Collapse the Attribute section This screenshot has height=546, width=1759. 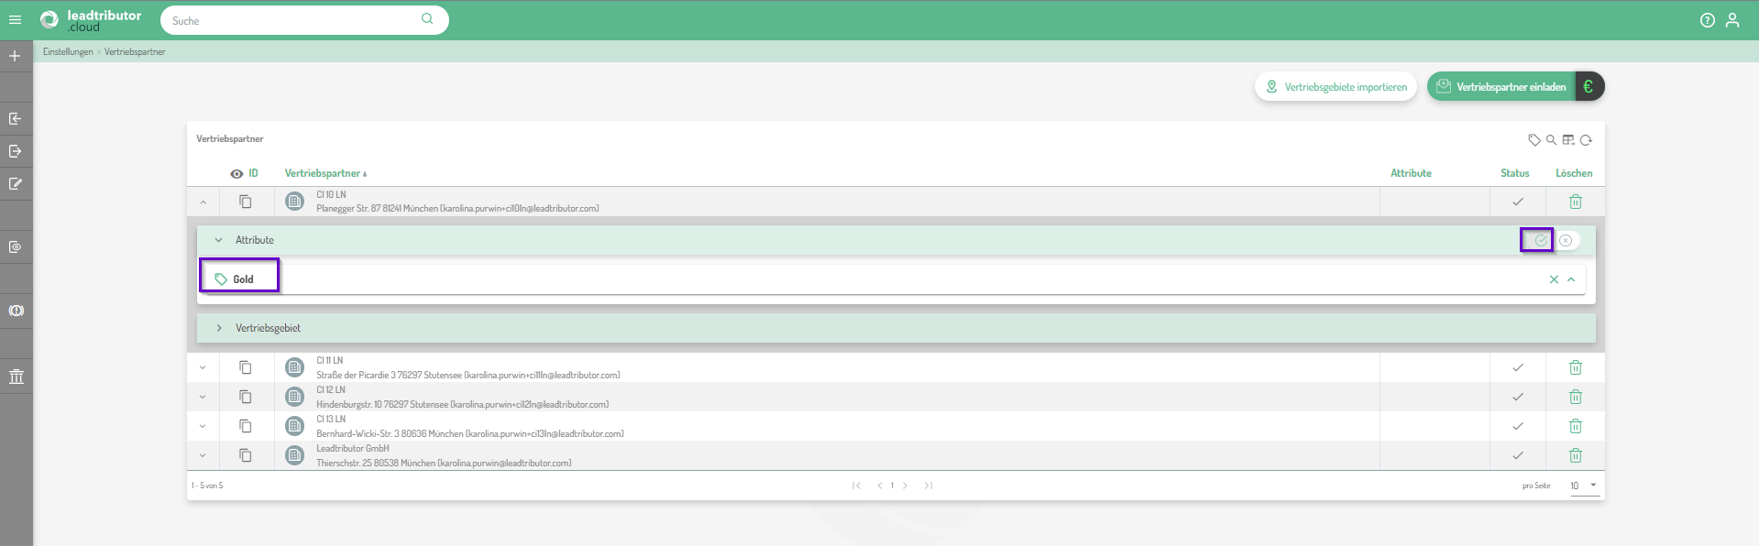(219, 240)
